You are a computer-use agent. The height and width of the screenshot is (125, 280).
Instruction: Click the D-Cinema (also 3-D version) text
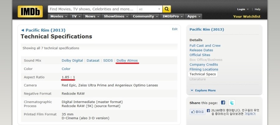85,118
